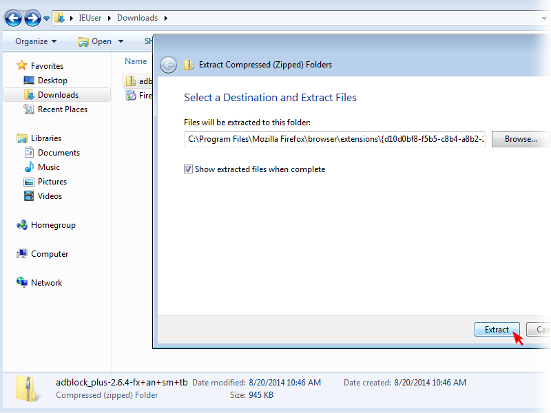551x413 pixels.
Task: Select Libraries in navigation pane
Action: click(46, 138)
